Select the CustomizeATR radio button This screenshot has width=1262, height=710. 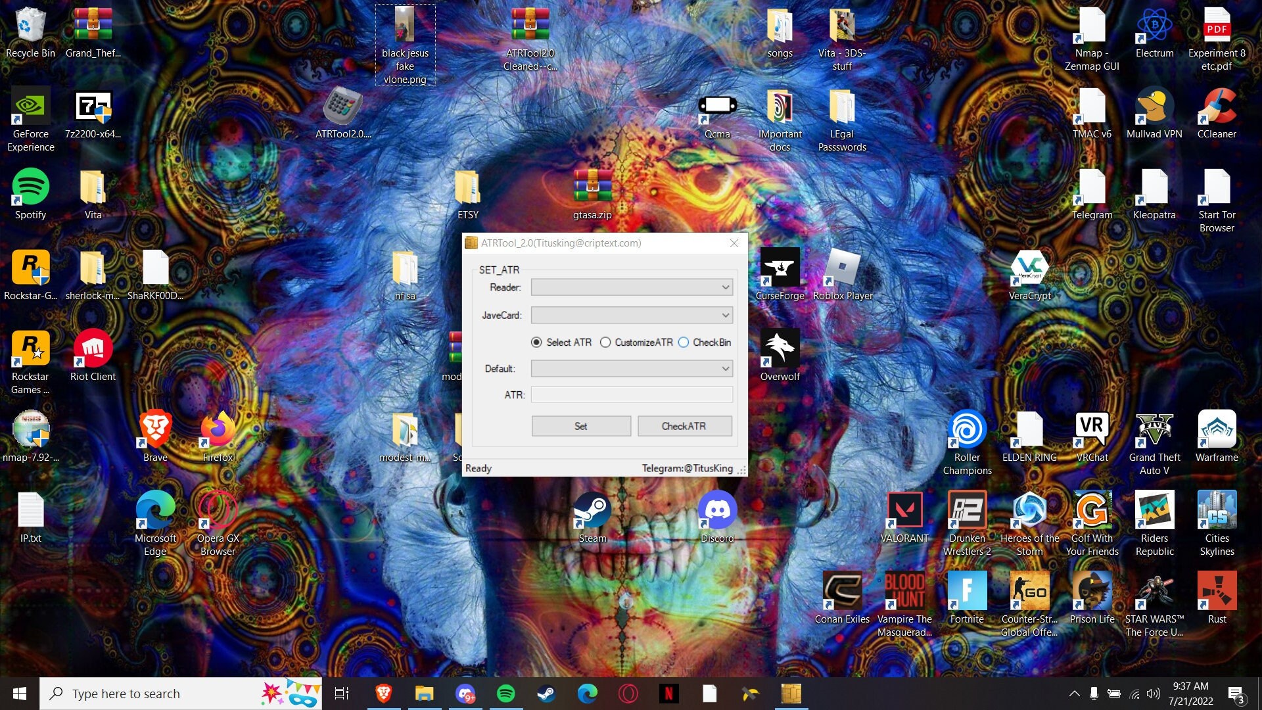click(x=605, y=343)
